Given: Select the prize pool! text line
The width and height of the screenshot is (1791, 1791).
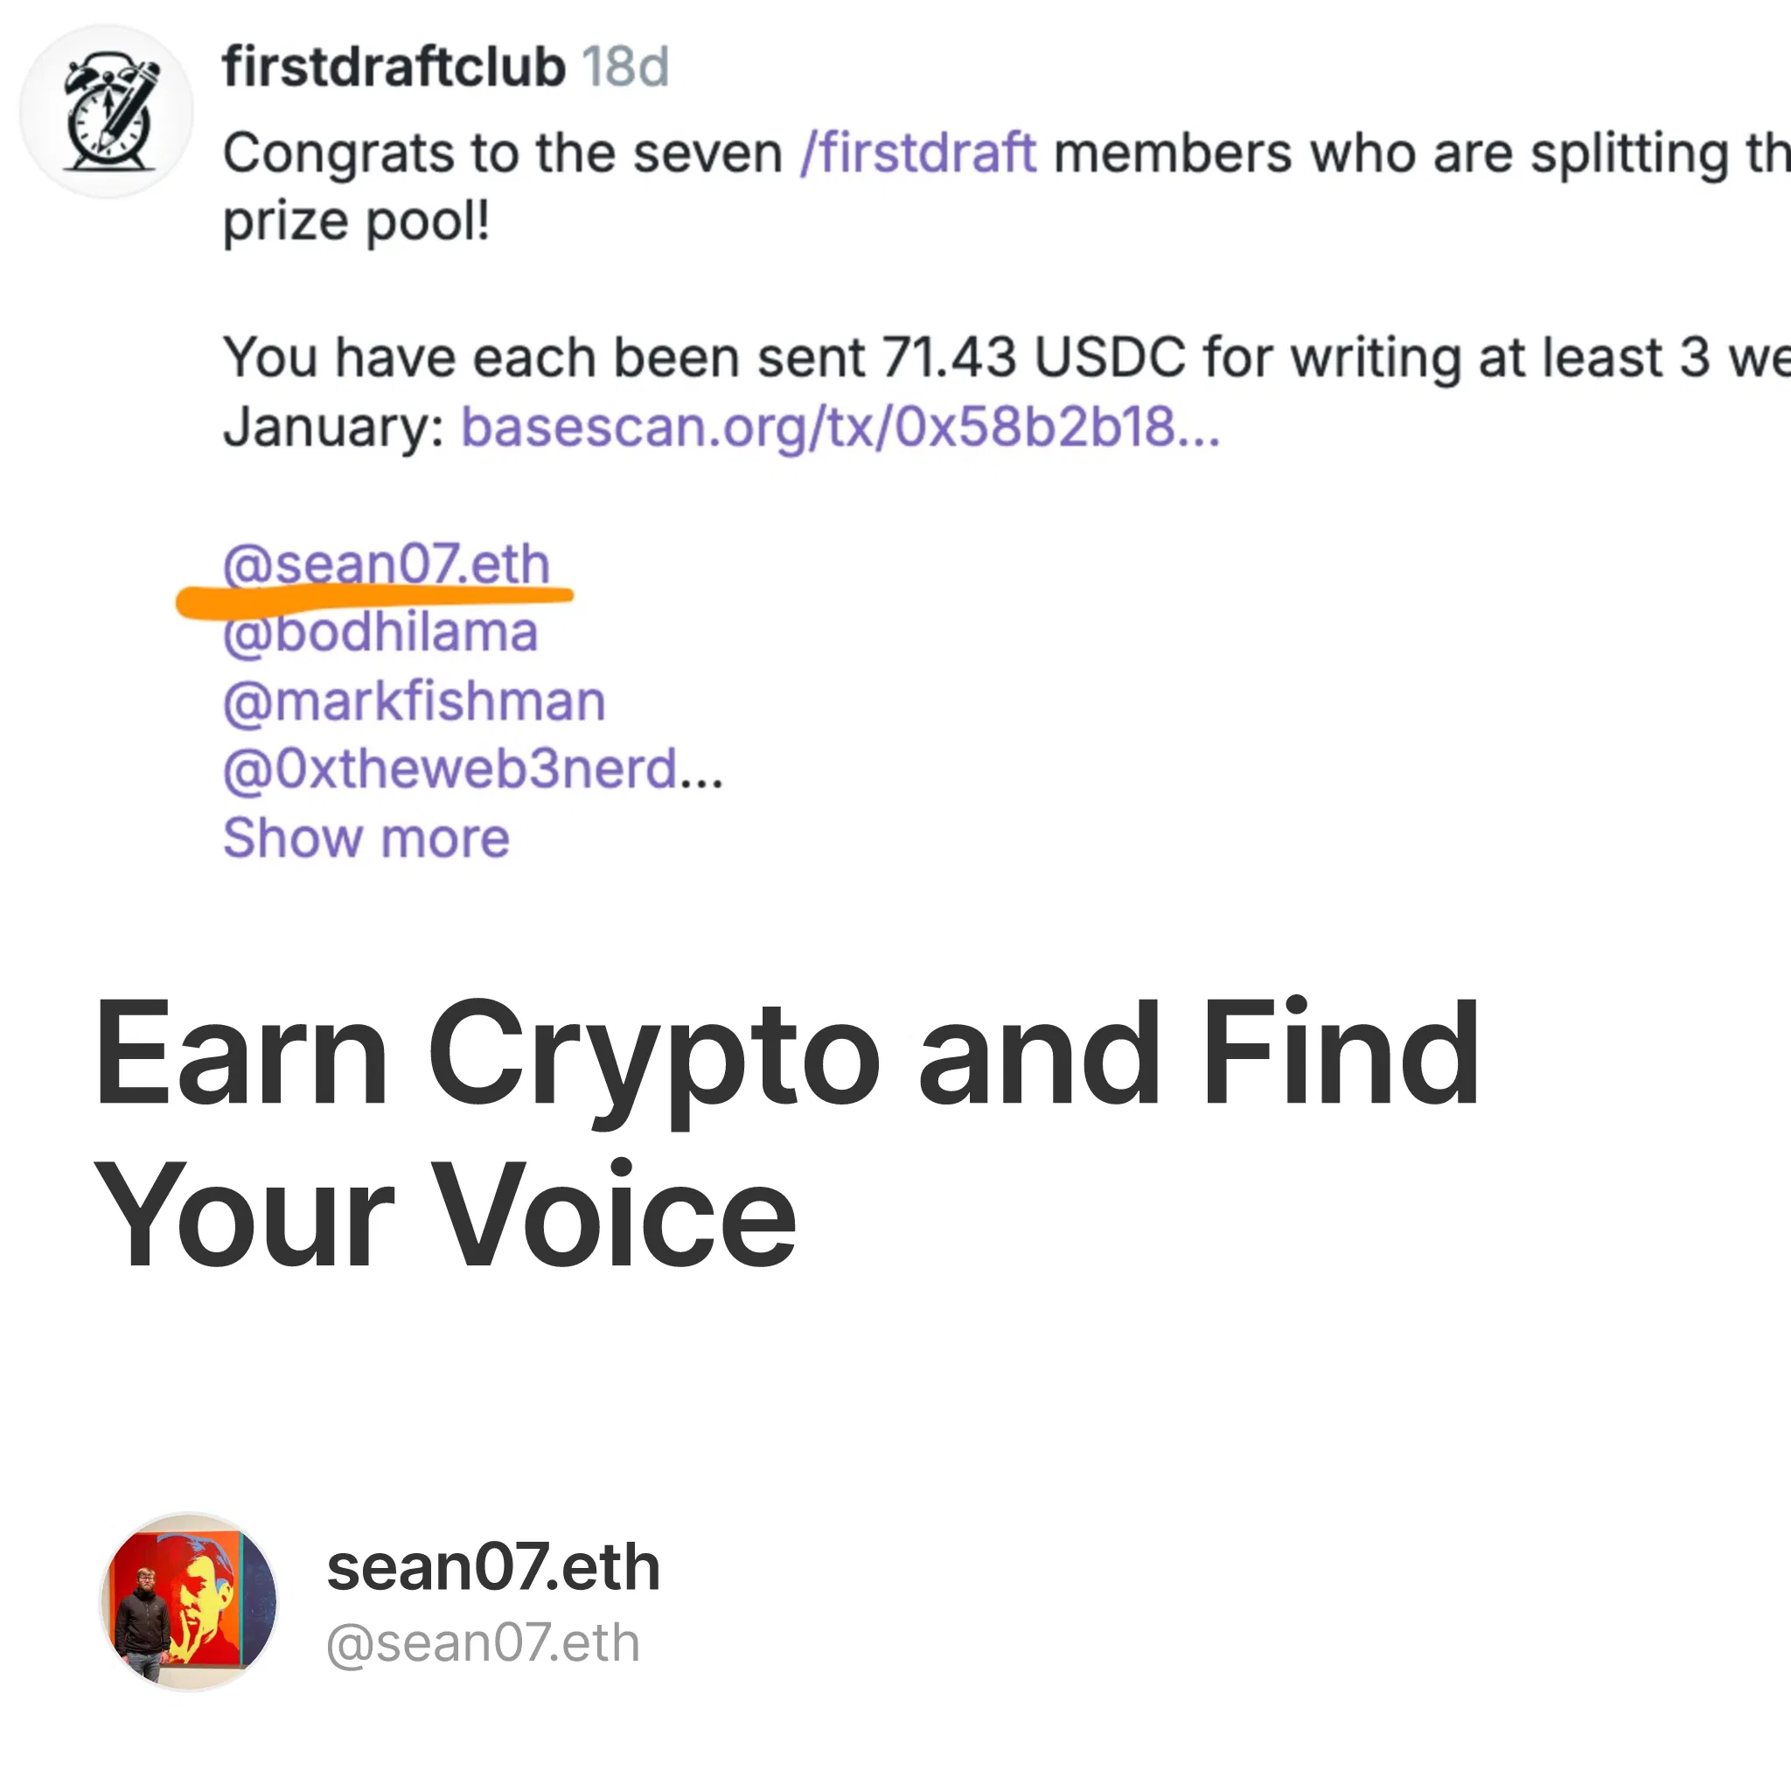Looking at the screenshot, I should tap(356, 222).
